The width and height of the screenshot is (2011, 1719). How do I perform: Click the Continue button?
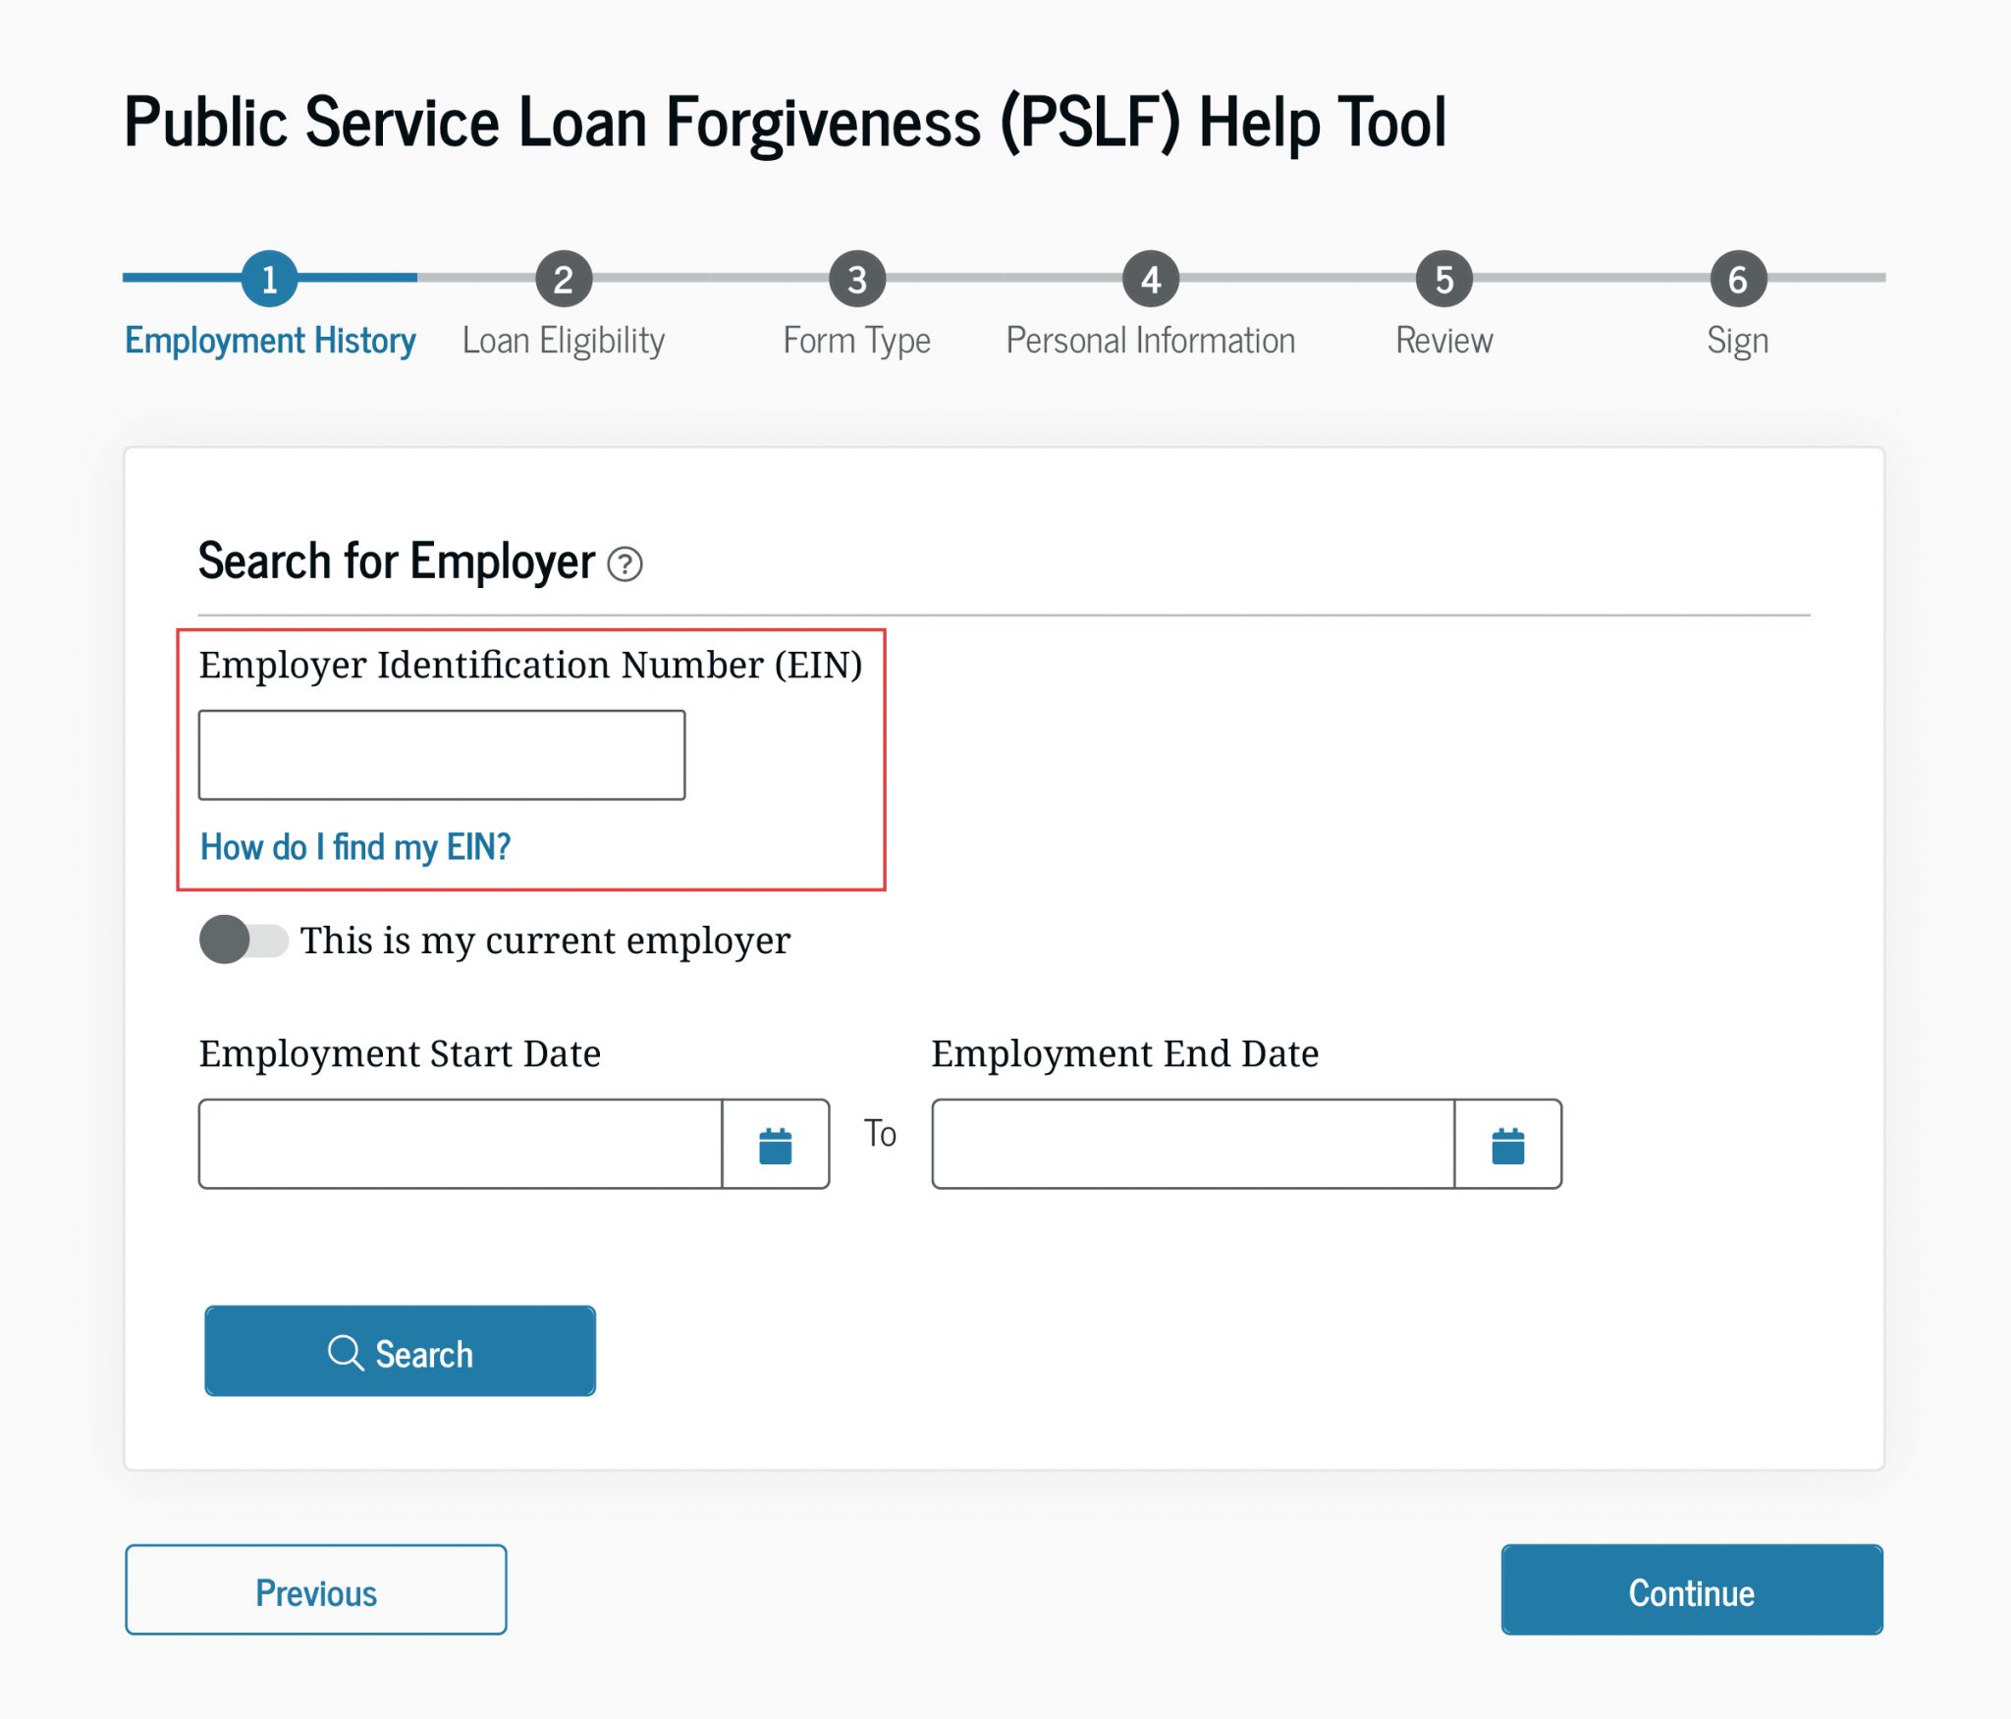click(x=1691, y=1591)
